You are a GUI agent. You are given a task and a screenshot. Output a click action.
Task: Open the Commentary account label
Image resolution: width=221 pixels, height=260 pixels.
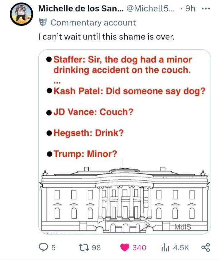(x=93, y=23)
